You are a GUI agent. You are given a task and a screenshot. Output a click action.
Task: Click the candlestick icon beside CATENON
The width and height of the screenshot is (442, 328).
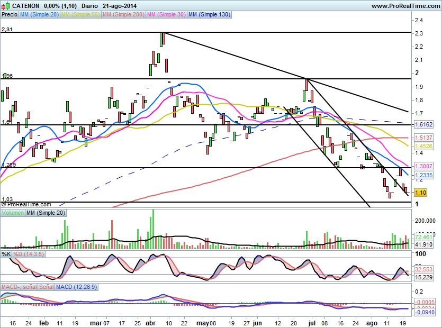pyautogui.click(x=5, y=5)
